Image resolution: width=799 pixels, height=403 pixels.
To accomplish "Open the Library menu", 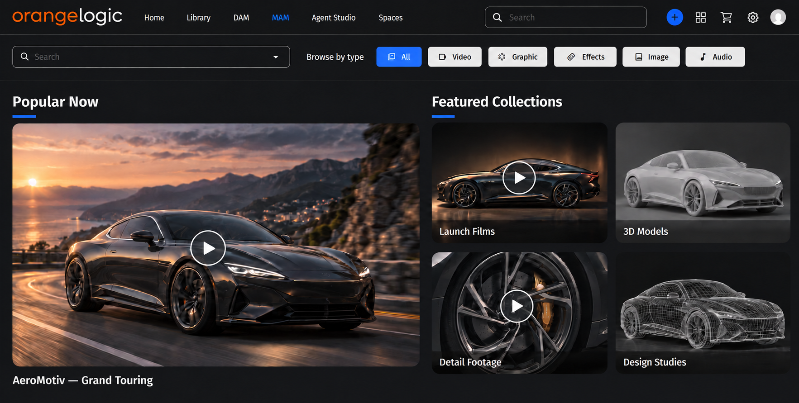I will click(x=198, y=18).
